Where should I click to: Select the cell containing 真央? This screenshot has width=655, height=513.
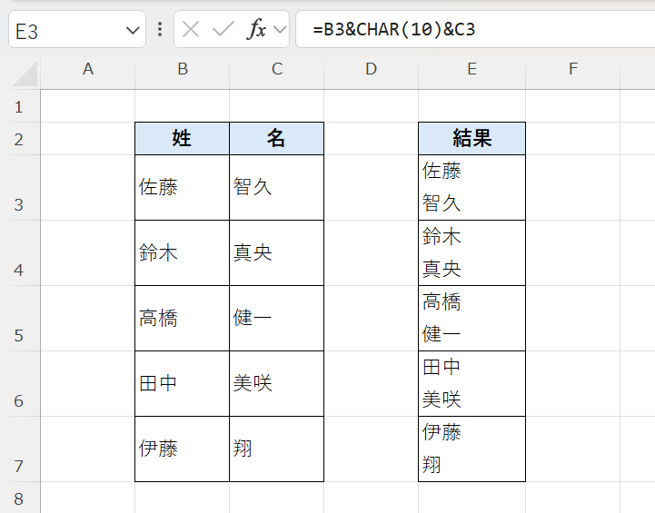pyautogui.click(x=276, y=252)
